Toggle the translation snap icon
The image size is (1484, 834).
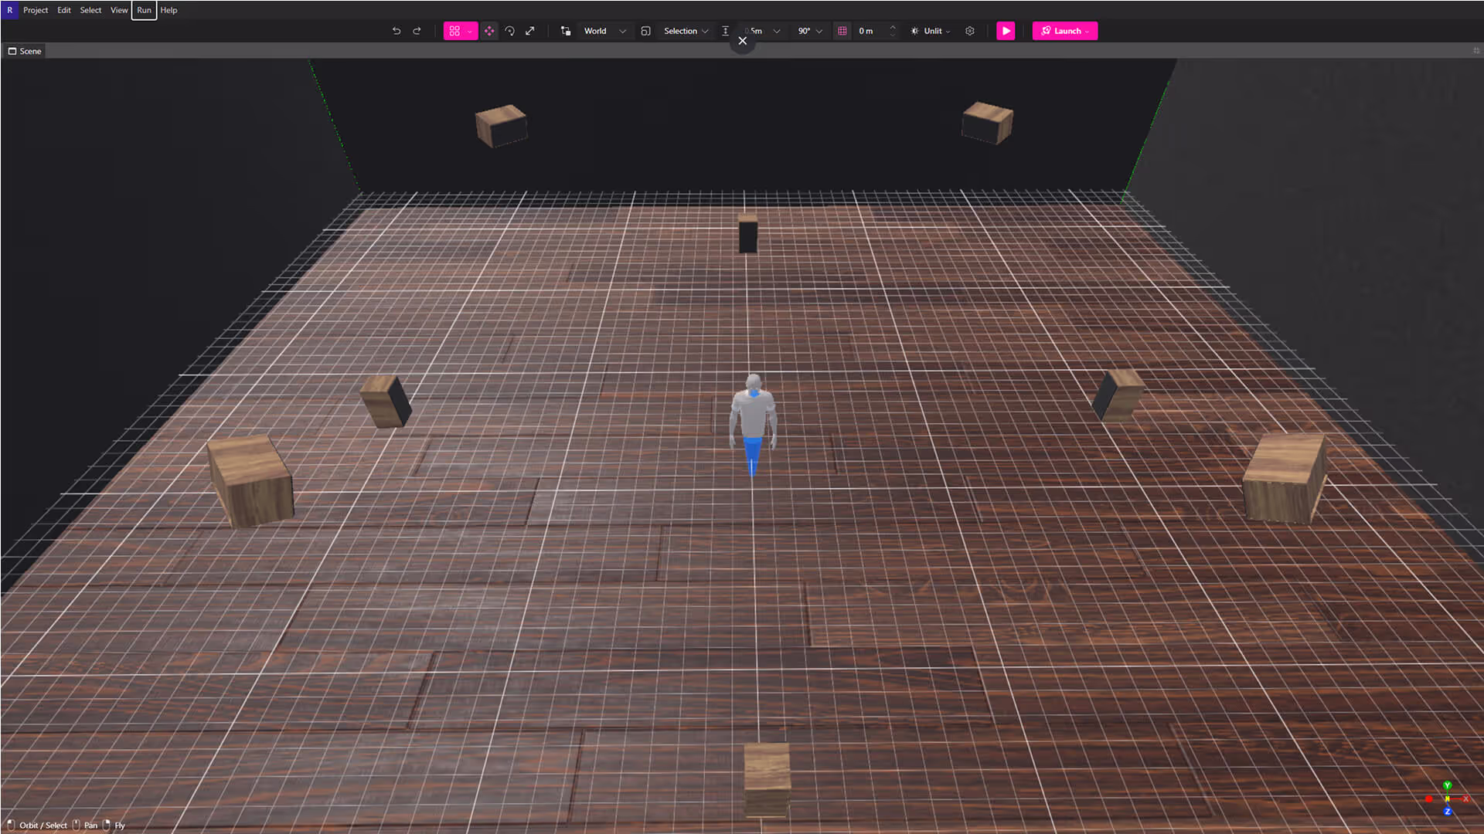(x=725, y=31)
